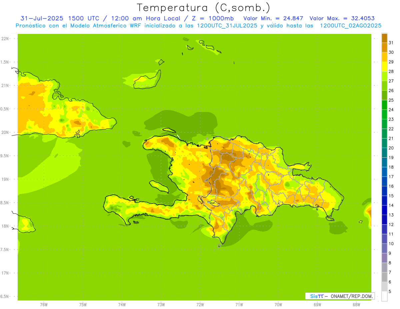
Task: Click the light green colorbar swatch between 26 and 27
Action: 384,86
